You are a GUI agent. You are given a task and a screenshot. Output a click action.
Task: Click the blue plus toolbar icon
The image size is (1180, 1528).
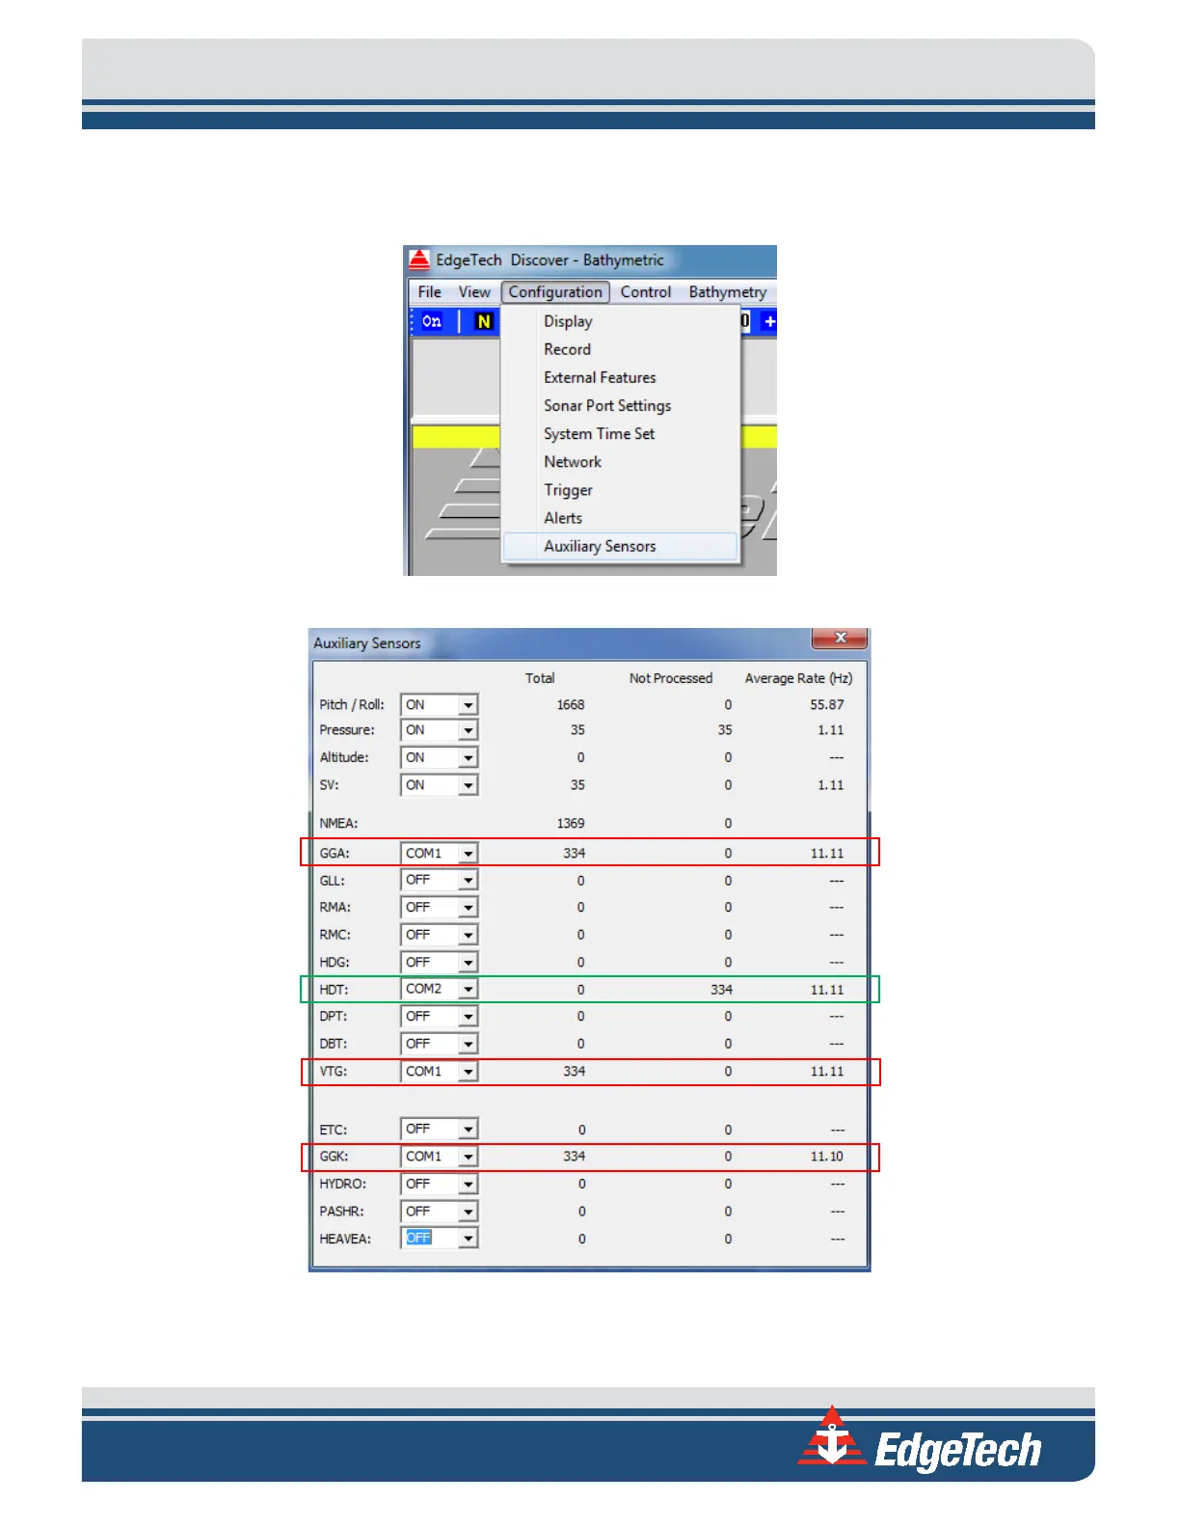coord(768,321)
